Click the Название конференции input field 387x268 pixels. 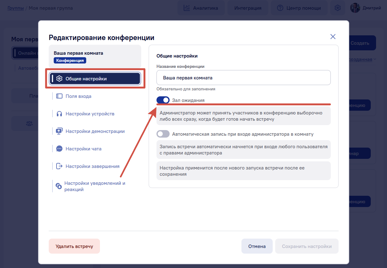244,78
